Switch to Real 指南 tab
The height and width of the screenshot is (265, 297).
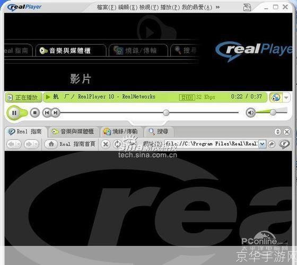pyautogui.click(x=25, y=131)
